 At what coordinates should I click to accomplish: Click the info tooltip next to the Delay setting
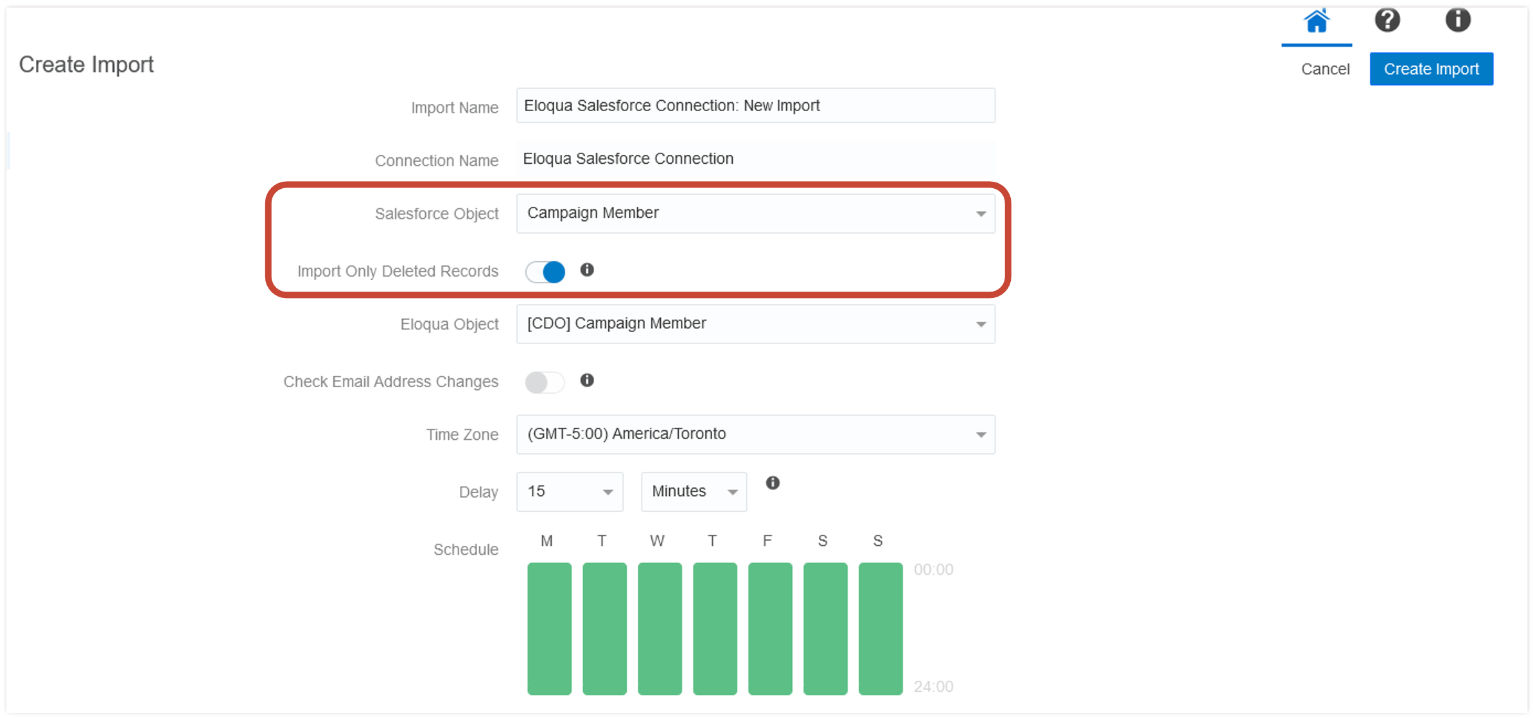point(773,483)
